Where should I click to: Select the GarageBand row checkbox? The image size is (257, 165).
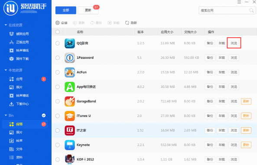click(58, 101)
